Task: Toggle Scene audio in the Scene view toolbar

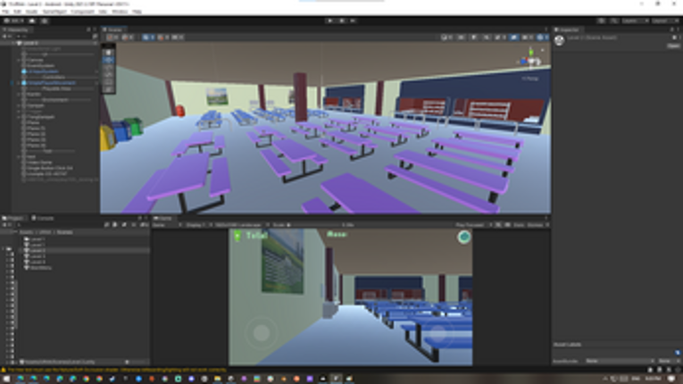Action: [x=487, y=38]
